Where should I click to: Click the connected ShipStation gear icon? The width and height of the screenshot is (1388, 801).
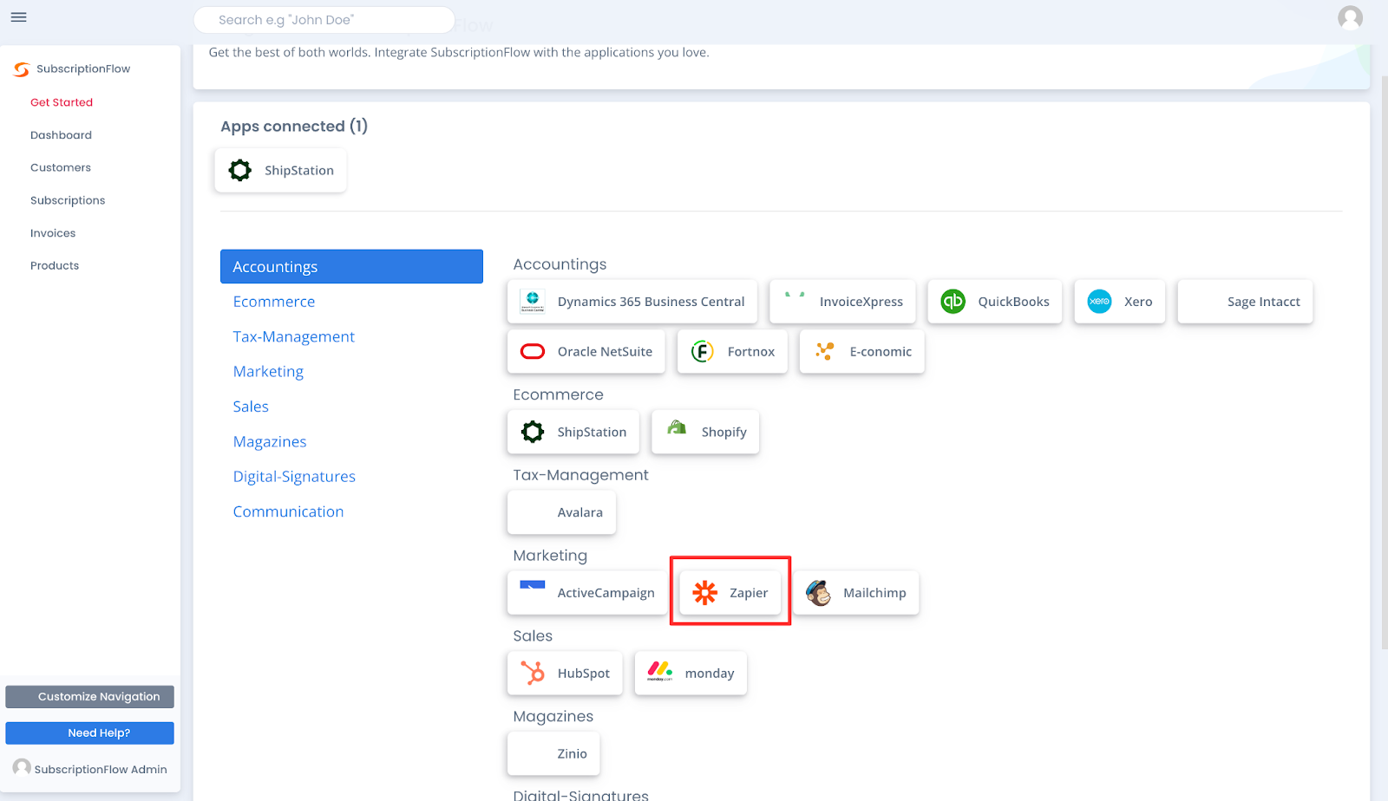240,170
